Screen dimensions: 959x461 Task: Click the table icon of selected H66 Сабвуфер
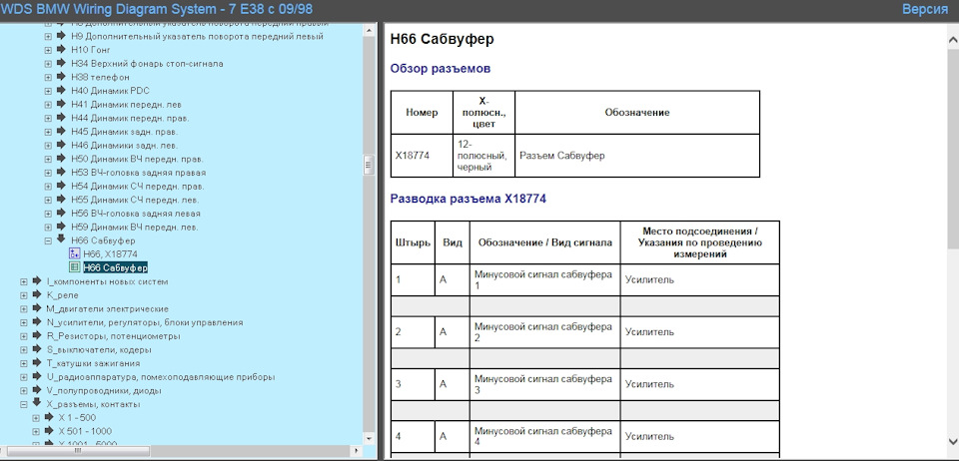coord(75,267)
